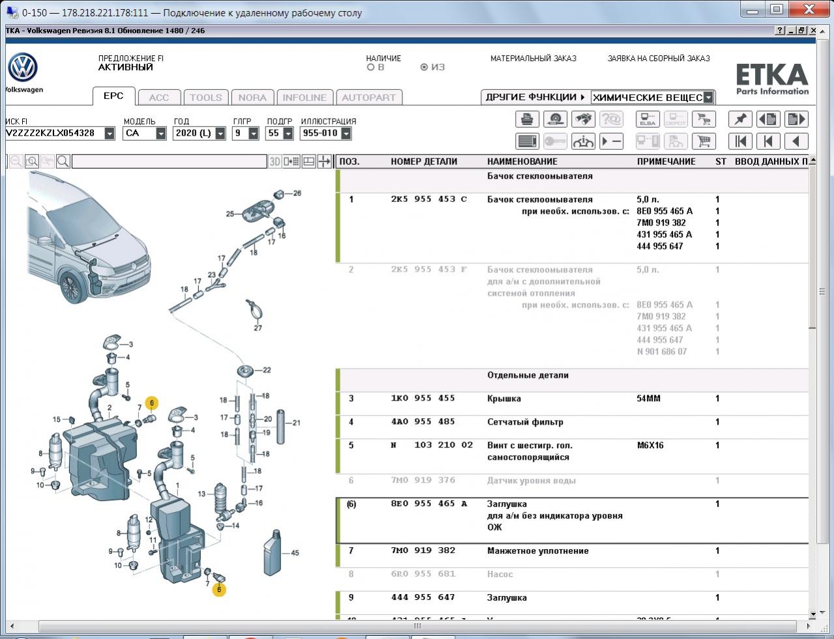Click the computer-to-server transfer icon
This screenshot has height=639, width=834.
648,141
